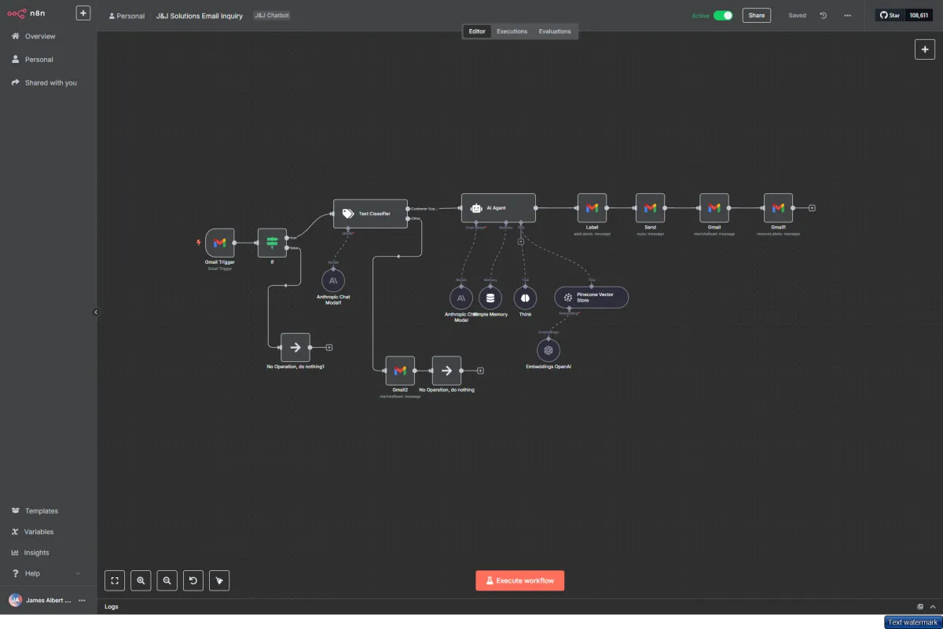Image resolution: width=943 pixels, height=629 pixels.
Task: Fit workflow to view icon
Action: click(x=115, y=580)
